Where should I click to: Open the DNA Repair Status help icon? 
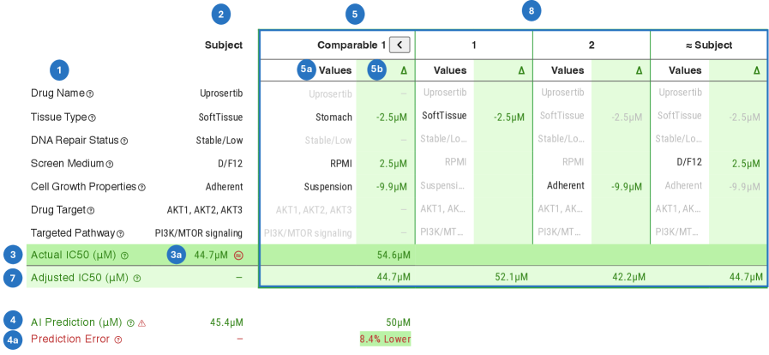tap(123, 141)
